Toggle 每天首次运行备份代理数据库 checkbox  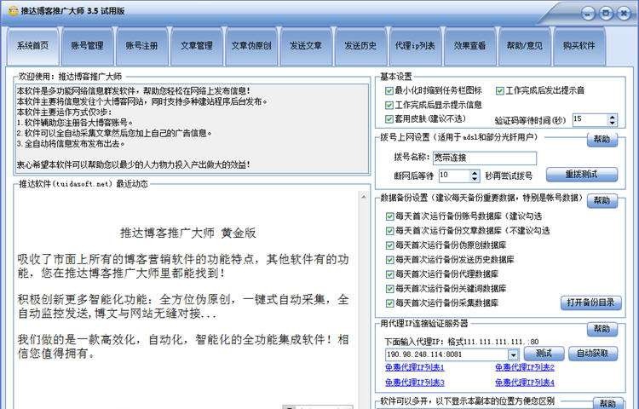(389, 274)
